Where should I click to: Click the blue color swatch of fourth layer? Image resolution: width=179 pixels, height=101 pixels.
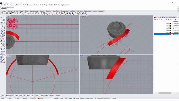pos(170,29)
